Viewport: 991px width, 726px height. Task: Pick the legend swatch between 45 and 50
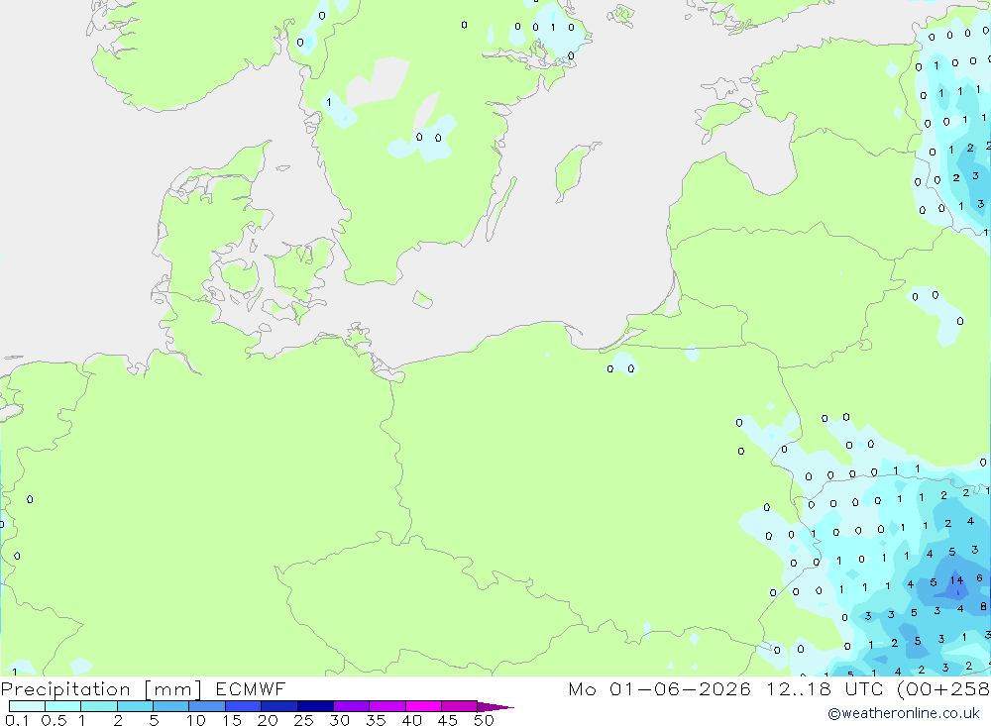(460, 706)
